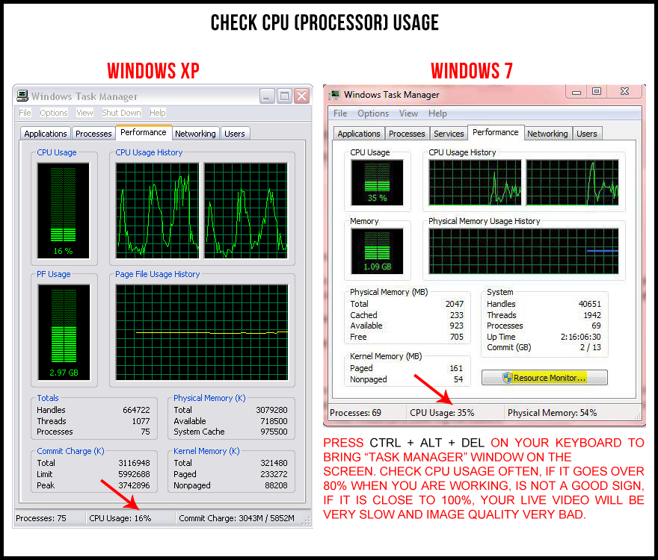Minimize the Windows XP Task Manager window
Viewport: 658px width, 560px height.
(x=267, y=96)
